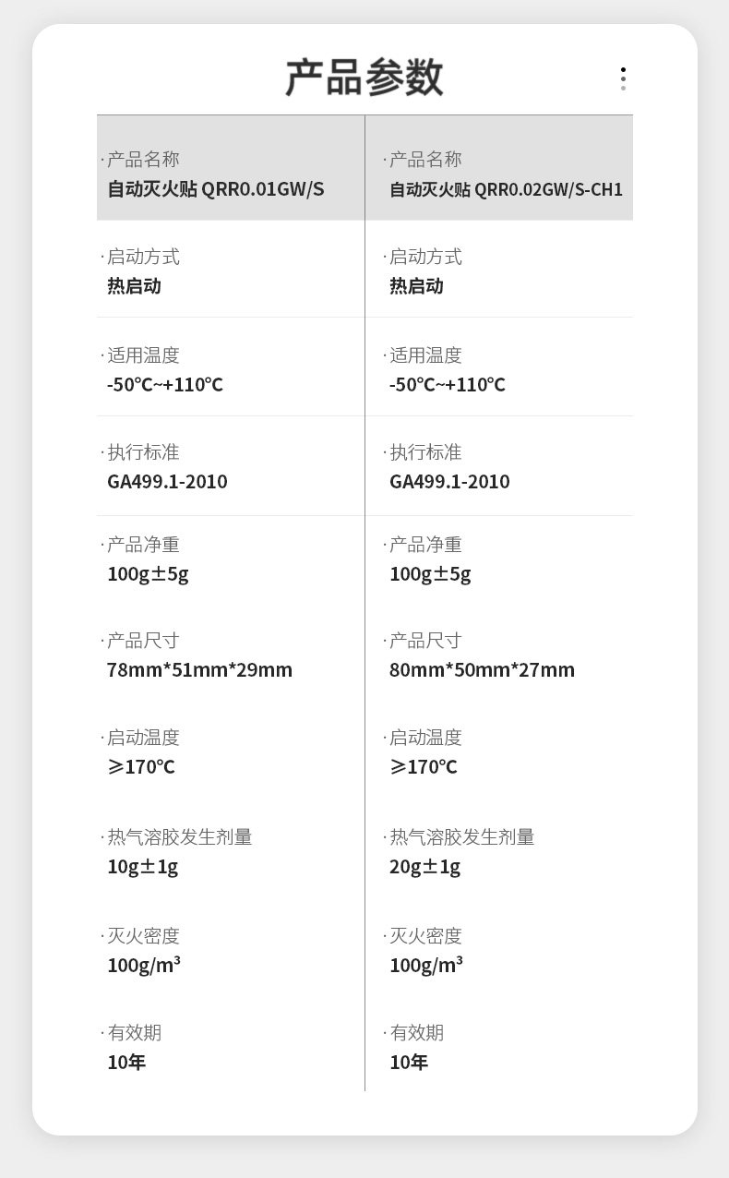Viewport: 729px width, 1178px height.
Task: Click the 80mm*50mm*27mm dimension text
Action: coord(482,670)
